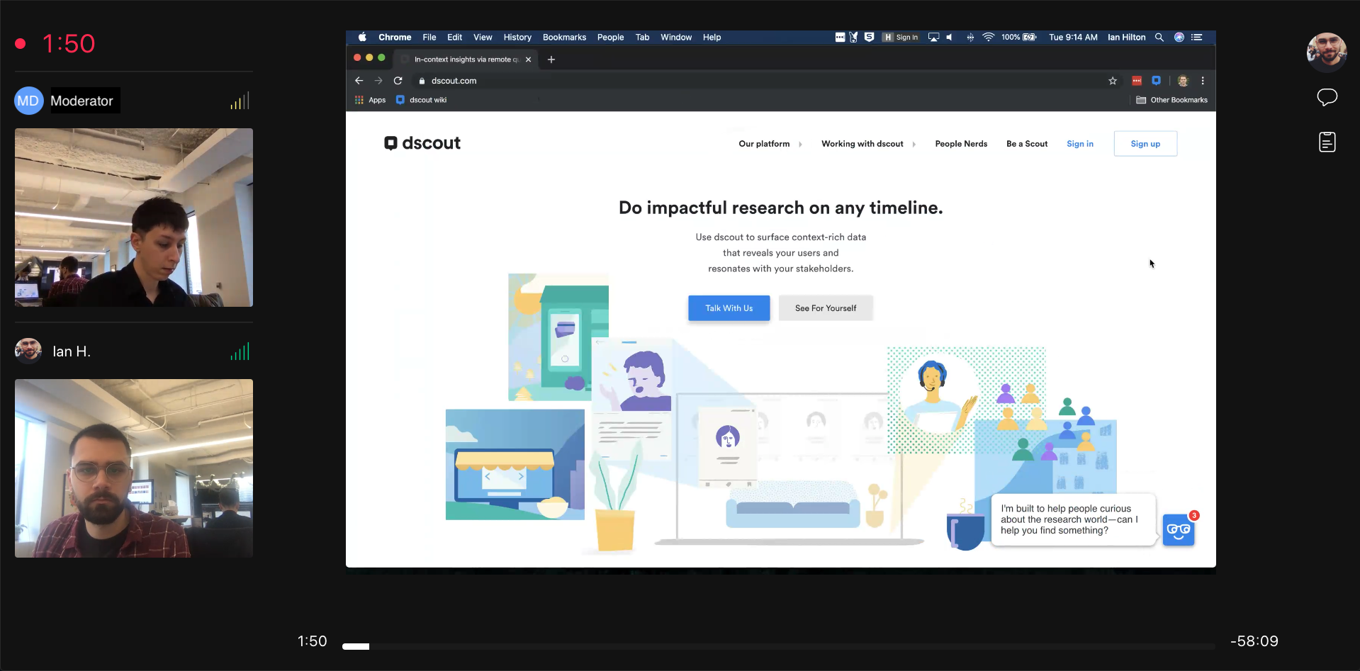Open the Window menu
1360x671 pixels.
(x=676, y=38)
